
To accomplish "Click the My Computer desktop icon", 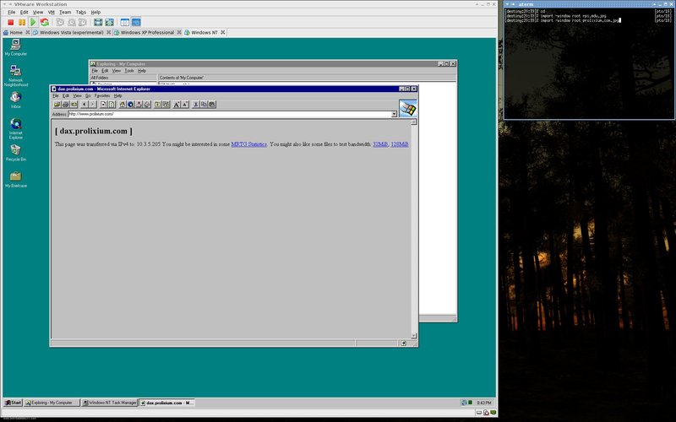I will (16, 47).
